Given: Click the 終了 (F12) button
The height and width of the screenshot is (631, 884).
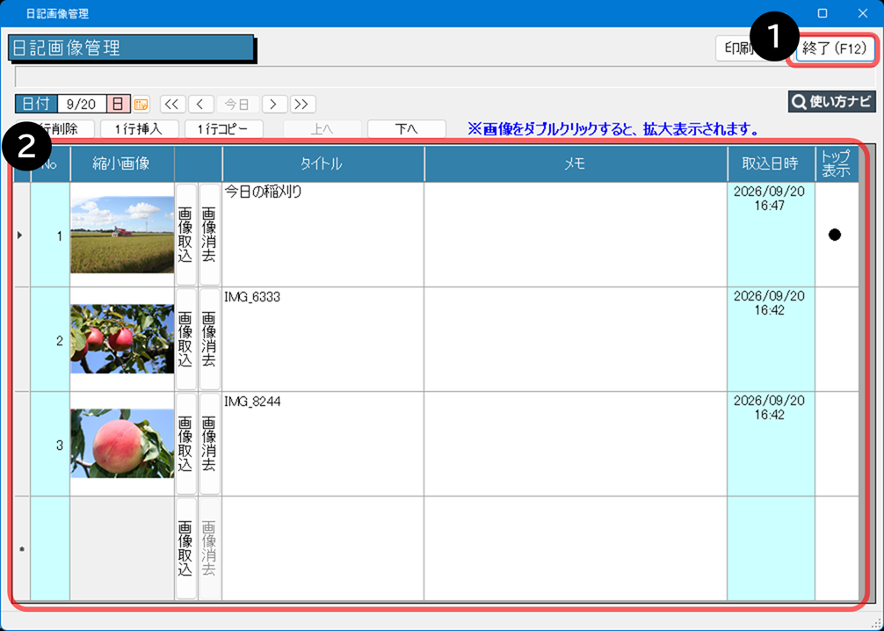Looking at the screenshot, I should (x=836, y=49).
